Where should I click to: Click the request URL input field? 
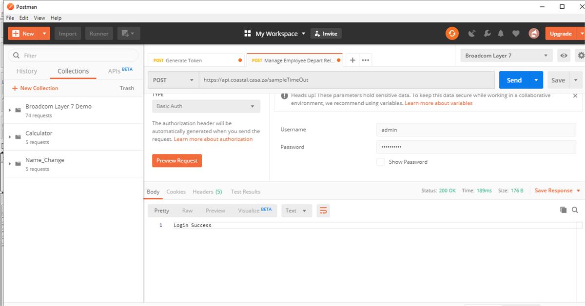pyautogui.click(x=341, y=79)
